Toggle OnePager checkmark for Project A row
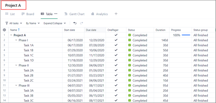216x103 pixels. 116,35
